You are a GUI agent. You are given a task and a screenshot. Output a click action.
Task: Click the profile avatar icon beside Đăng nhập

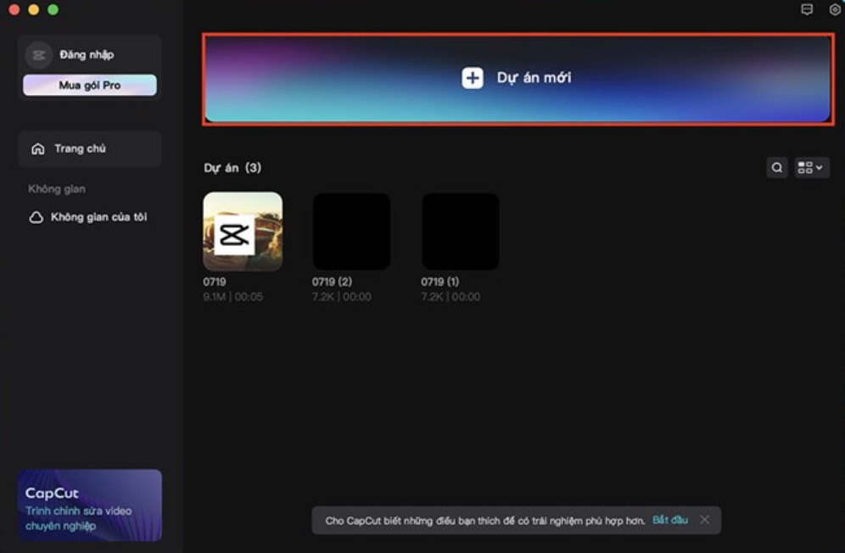coord(38,55)
